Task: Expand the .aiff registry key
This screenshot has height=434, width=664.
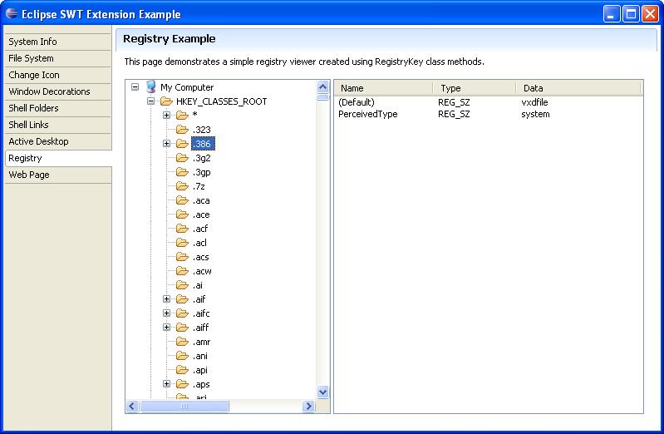Action: (166, 328)
